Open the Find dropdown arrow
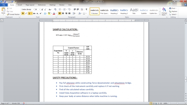This screenshot has width=187, height=105. [176, 8]
